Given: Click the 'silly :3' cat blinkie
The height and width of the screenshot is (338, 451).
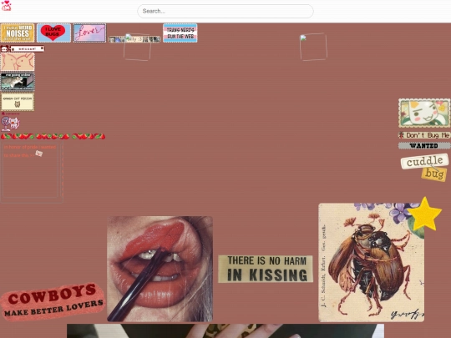Looking at the screenshot, I should coord(134,39).
